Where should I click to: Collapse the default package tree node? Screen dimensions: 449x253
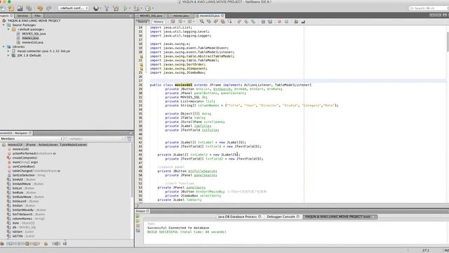click(8, 30)
